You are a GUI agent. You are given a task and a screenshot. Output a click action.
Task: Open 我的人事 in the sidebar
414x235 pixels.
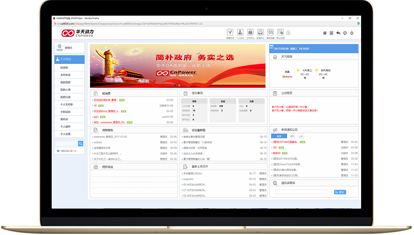point(69,90)
